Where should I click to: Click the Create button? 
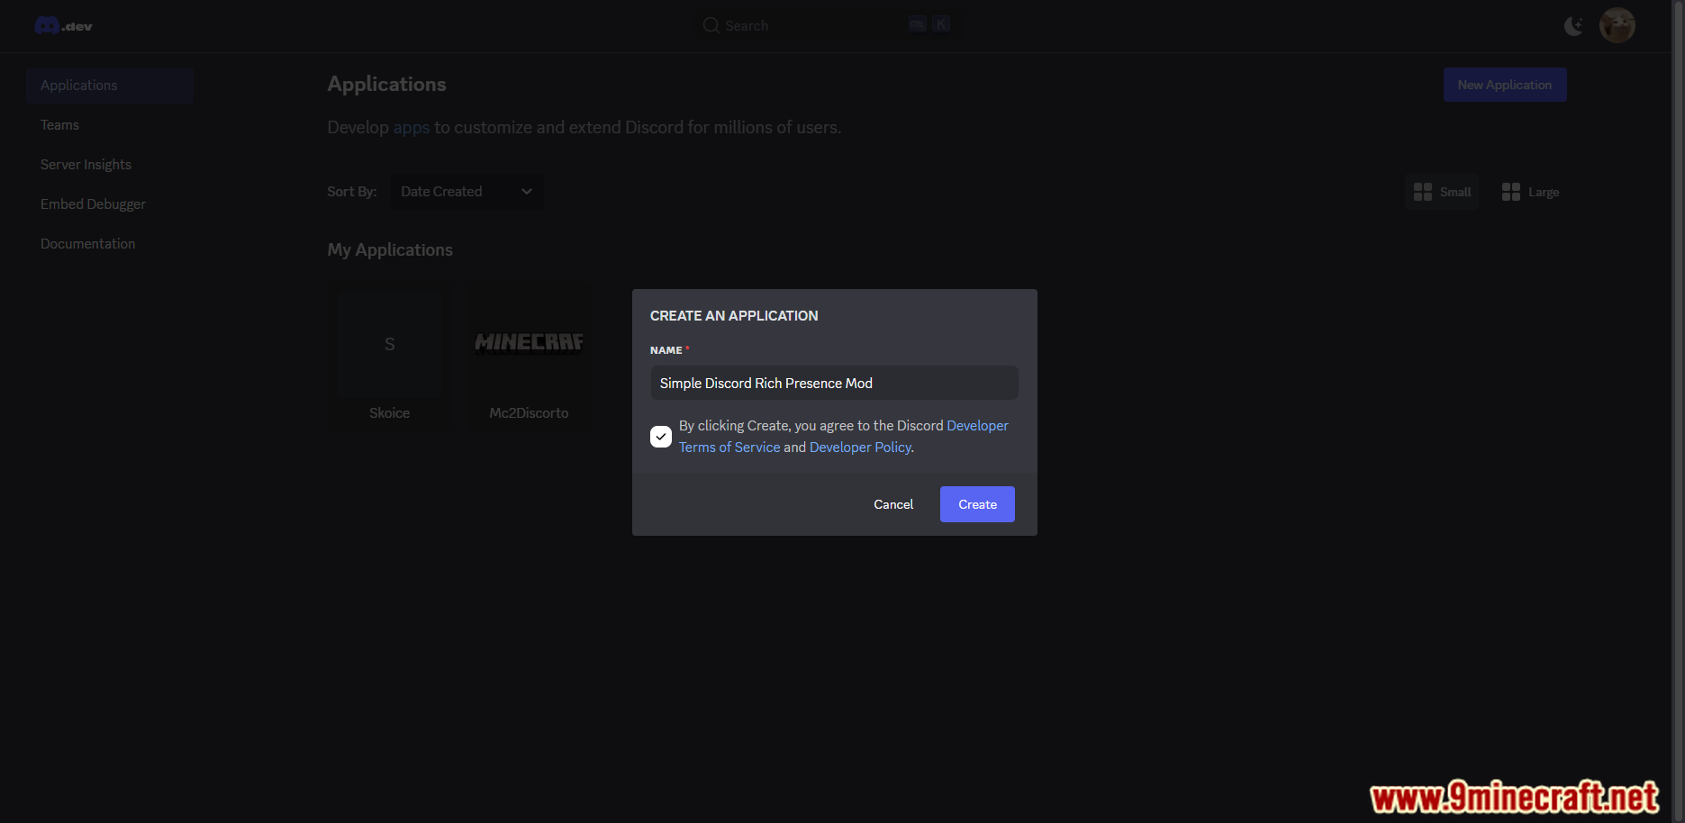coord(977,504)
